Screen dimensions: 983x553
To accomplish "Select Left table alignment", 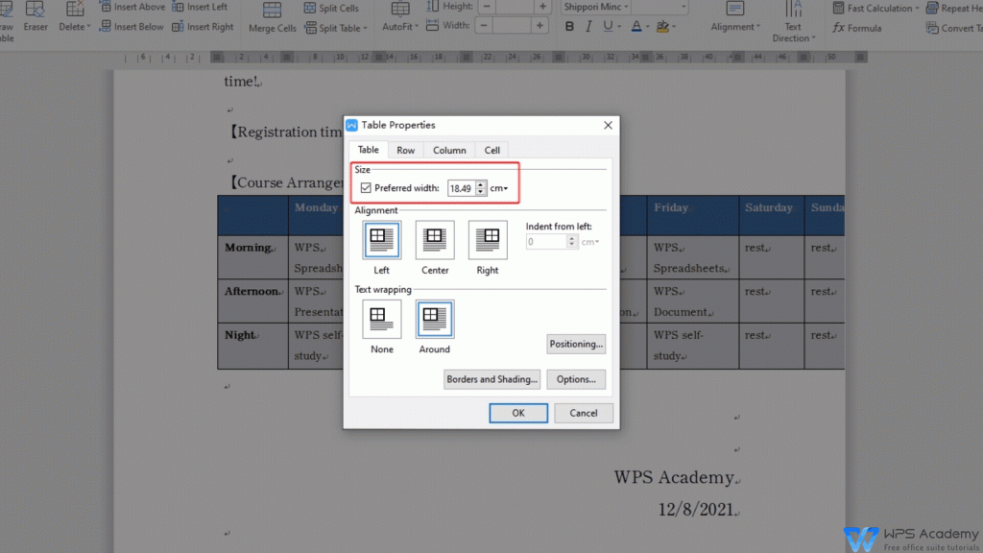I will point(381,240).
